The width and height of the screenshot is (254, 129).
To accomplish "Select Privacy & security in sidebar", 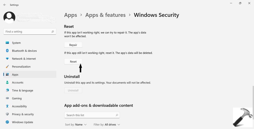I will 30,114.
